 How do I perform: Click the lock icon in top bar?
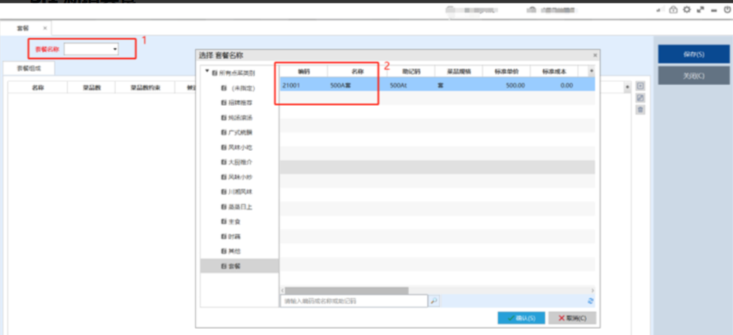(673, 10)
